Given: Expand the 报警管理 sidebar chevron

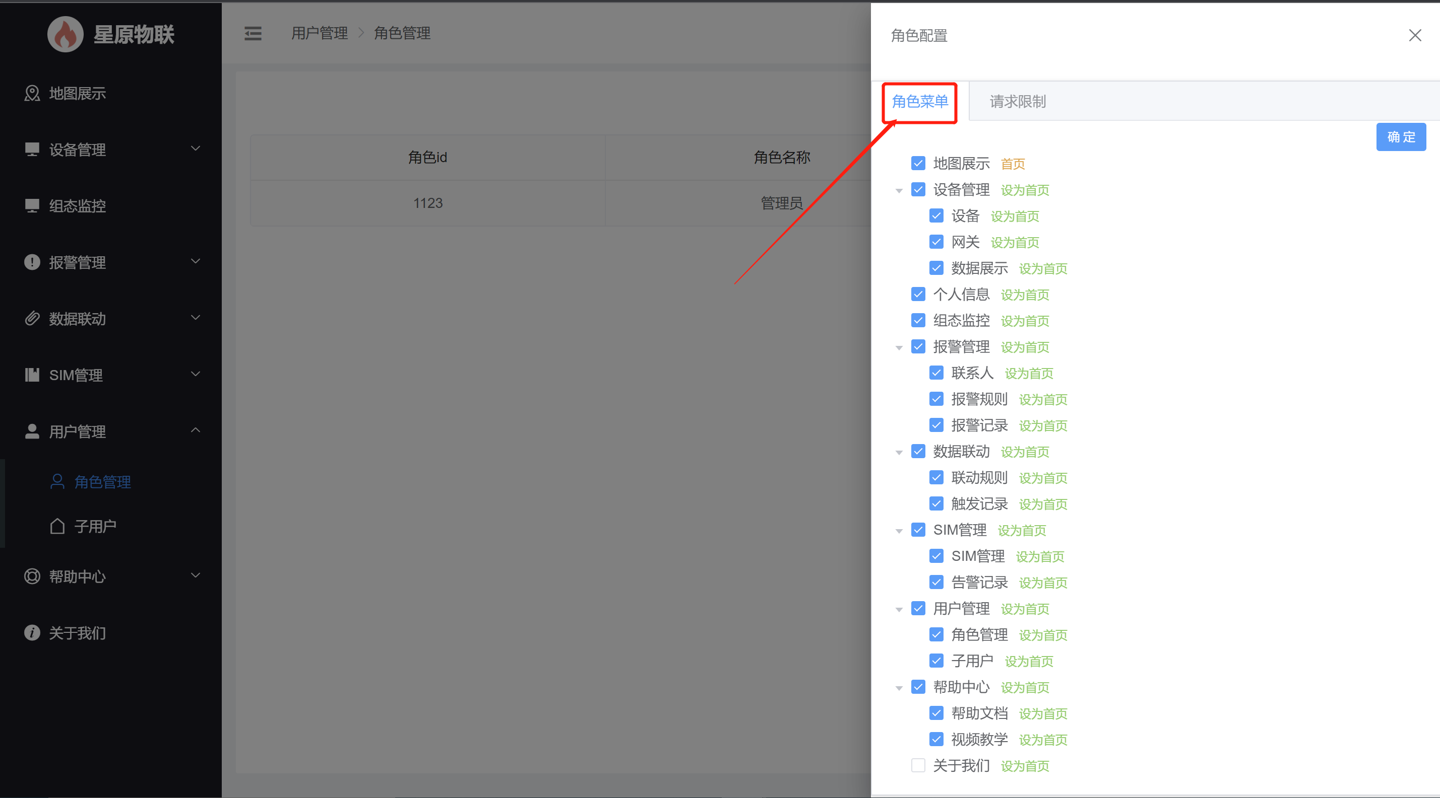Looking at the screenshot, I should tap(195, 261).
